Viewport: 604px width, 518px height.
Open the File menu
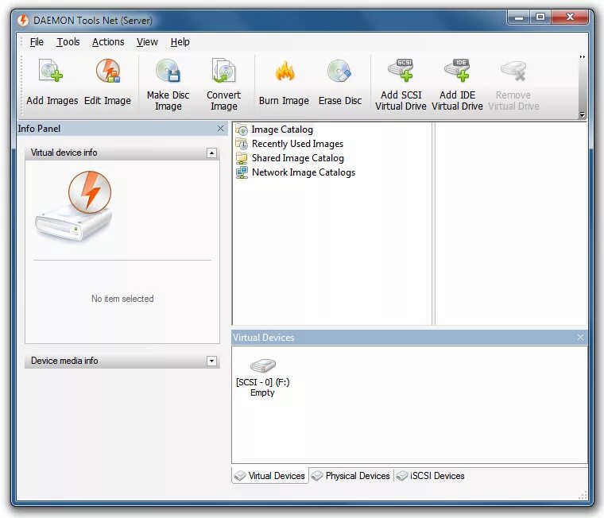point(37,42)
